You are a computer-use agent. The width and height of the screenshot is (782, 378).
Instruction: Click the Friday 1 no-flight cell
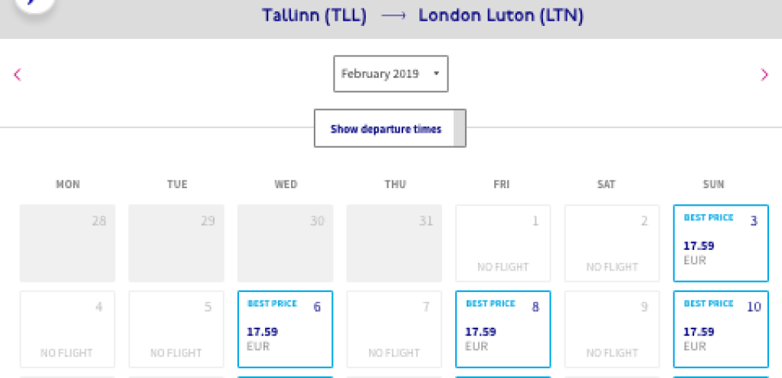(x=502, y=243)
